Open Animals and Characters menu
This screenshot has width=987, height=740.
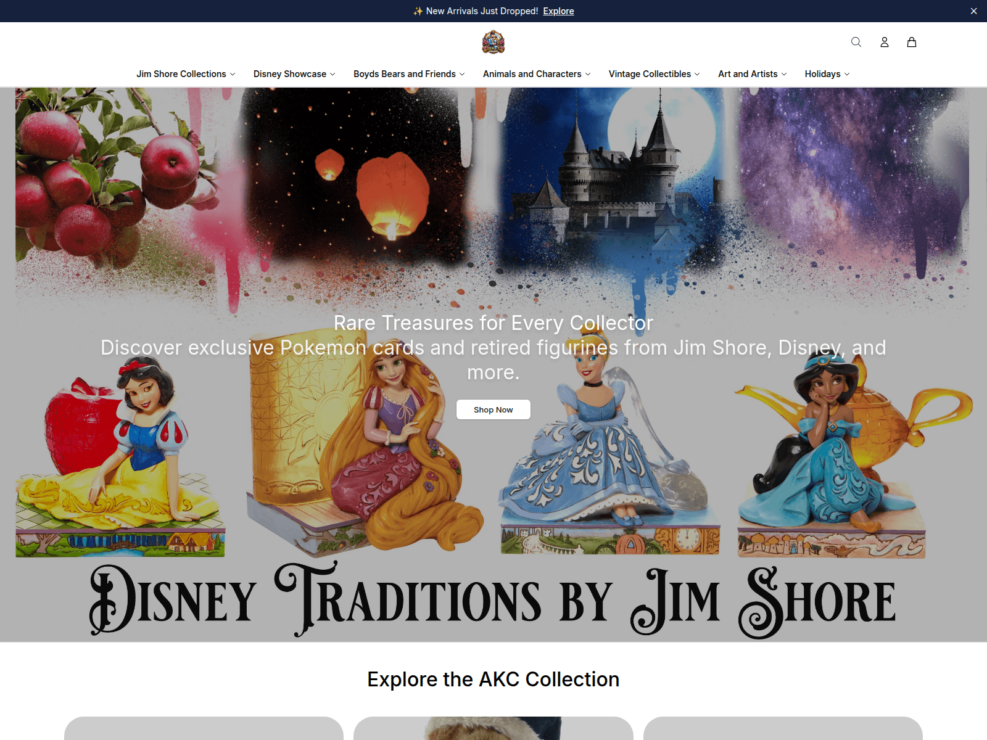pyautogui.click(x=537, y=74)
